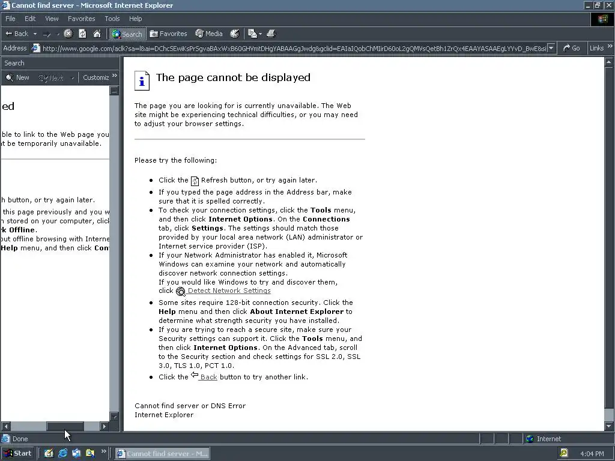Print the page with the Print icon
This screenshot has height=461, width=615.
(271, 34)
